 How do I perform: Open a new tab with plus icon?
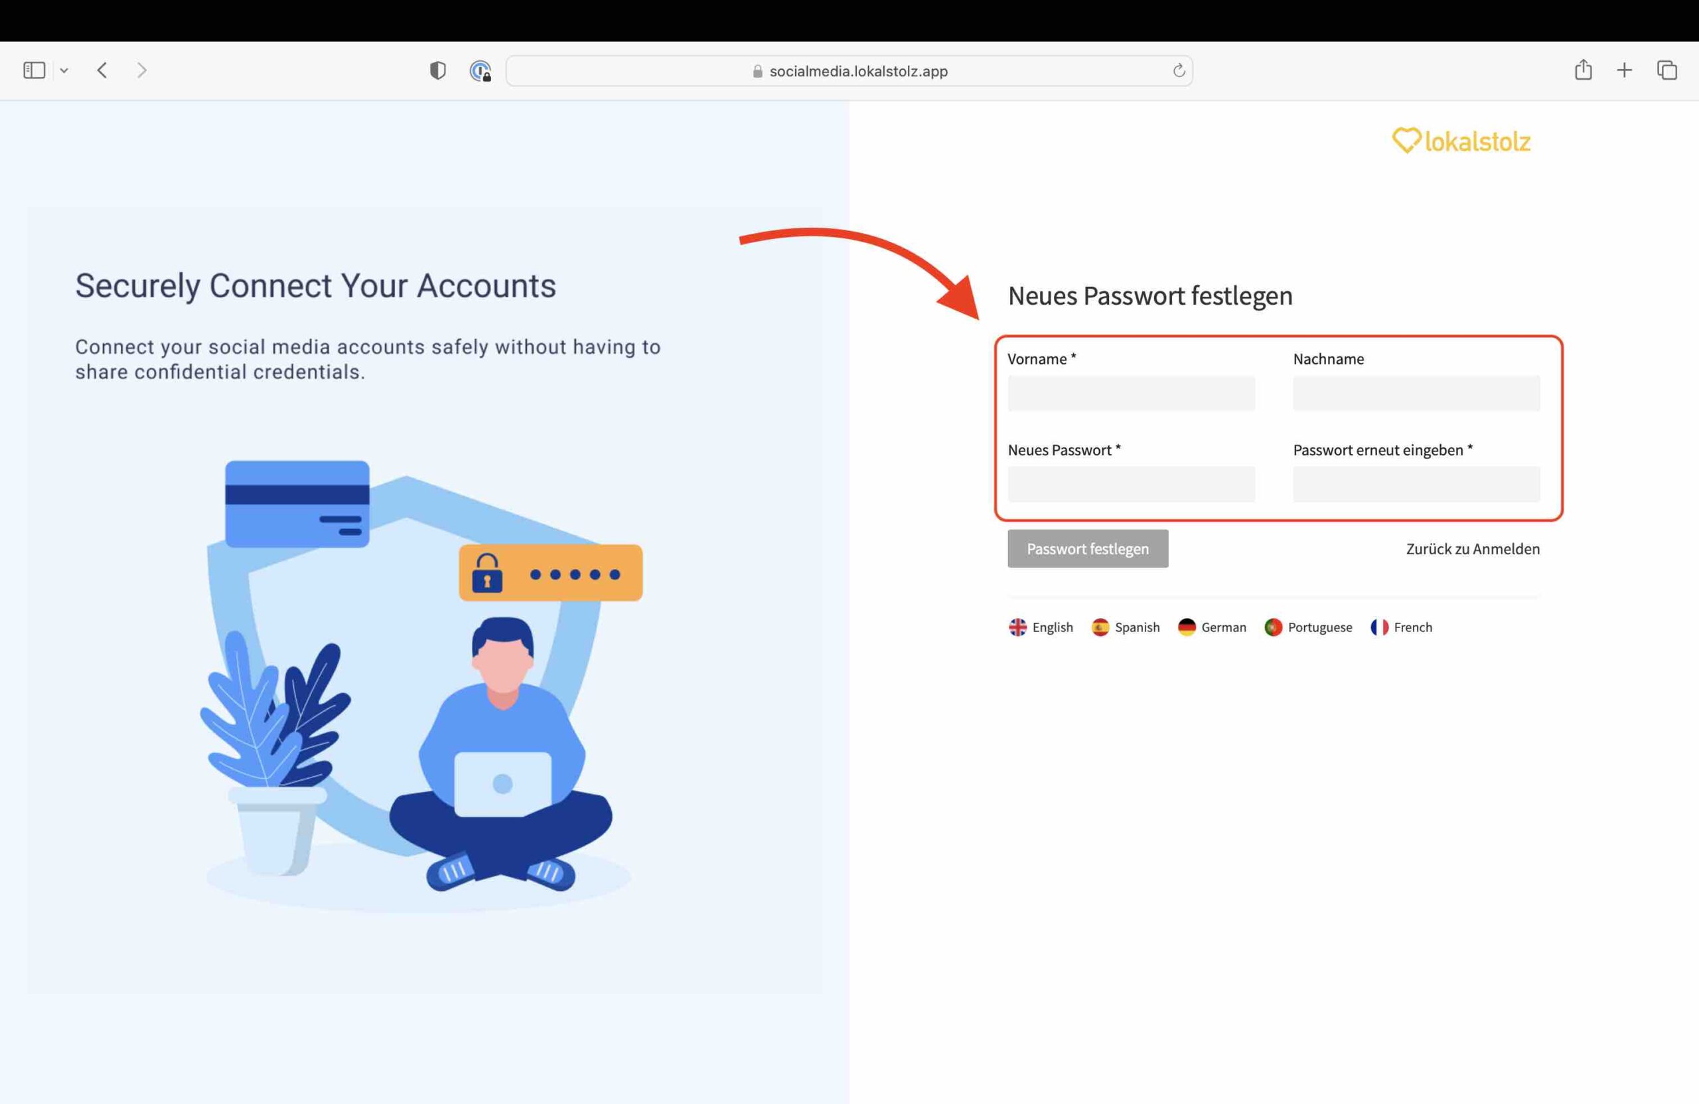(1624, 70)
